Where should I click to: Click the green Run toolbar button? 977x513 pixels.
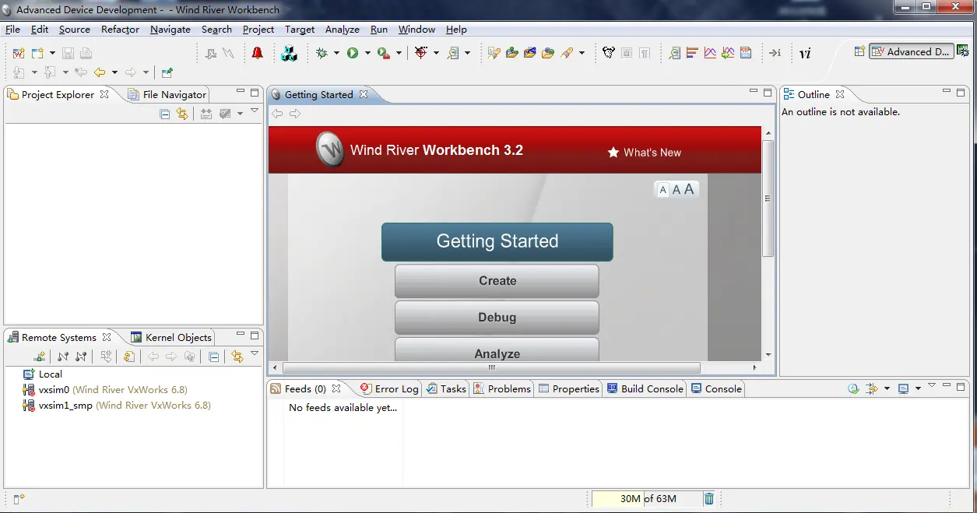tap(353, 53)
